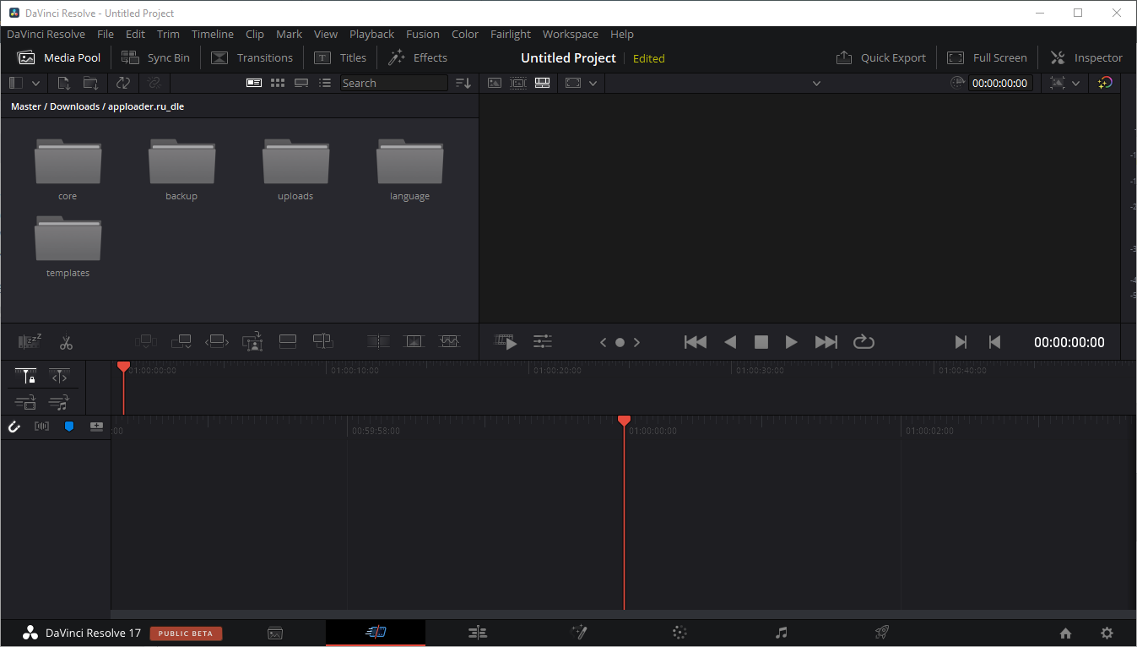This screenshot has width=1137, height=647.
Task: Open the Fairlight menu
Action: (510, 35)
